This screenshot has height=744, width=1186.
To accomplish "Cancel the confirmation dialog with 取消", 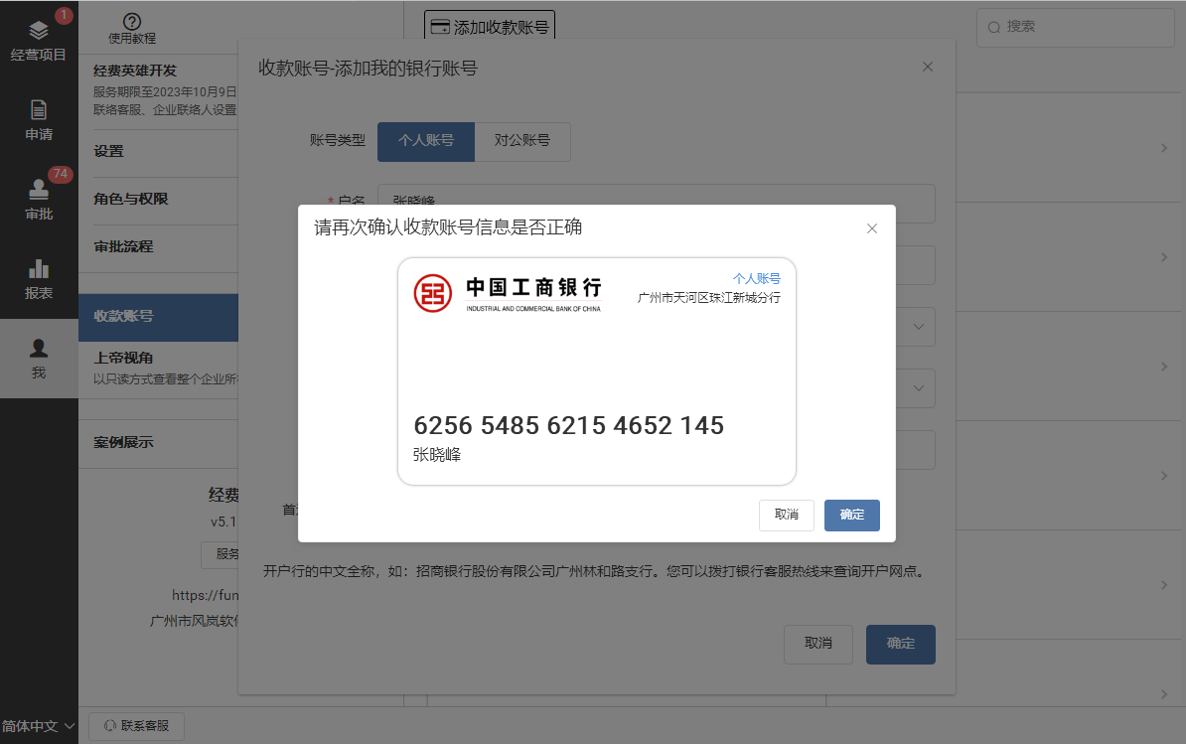I will click(787, 515).
